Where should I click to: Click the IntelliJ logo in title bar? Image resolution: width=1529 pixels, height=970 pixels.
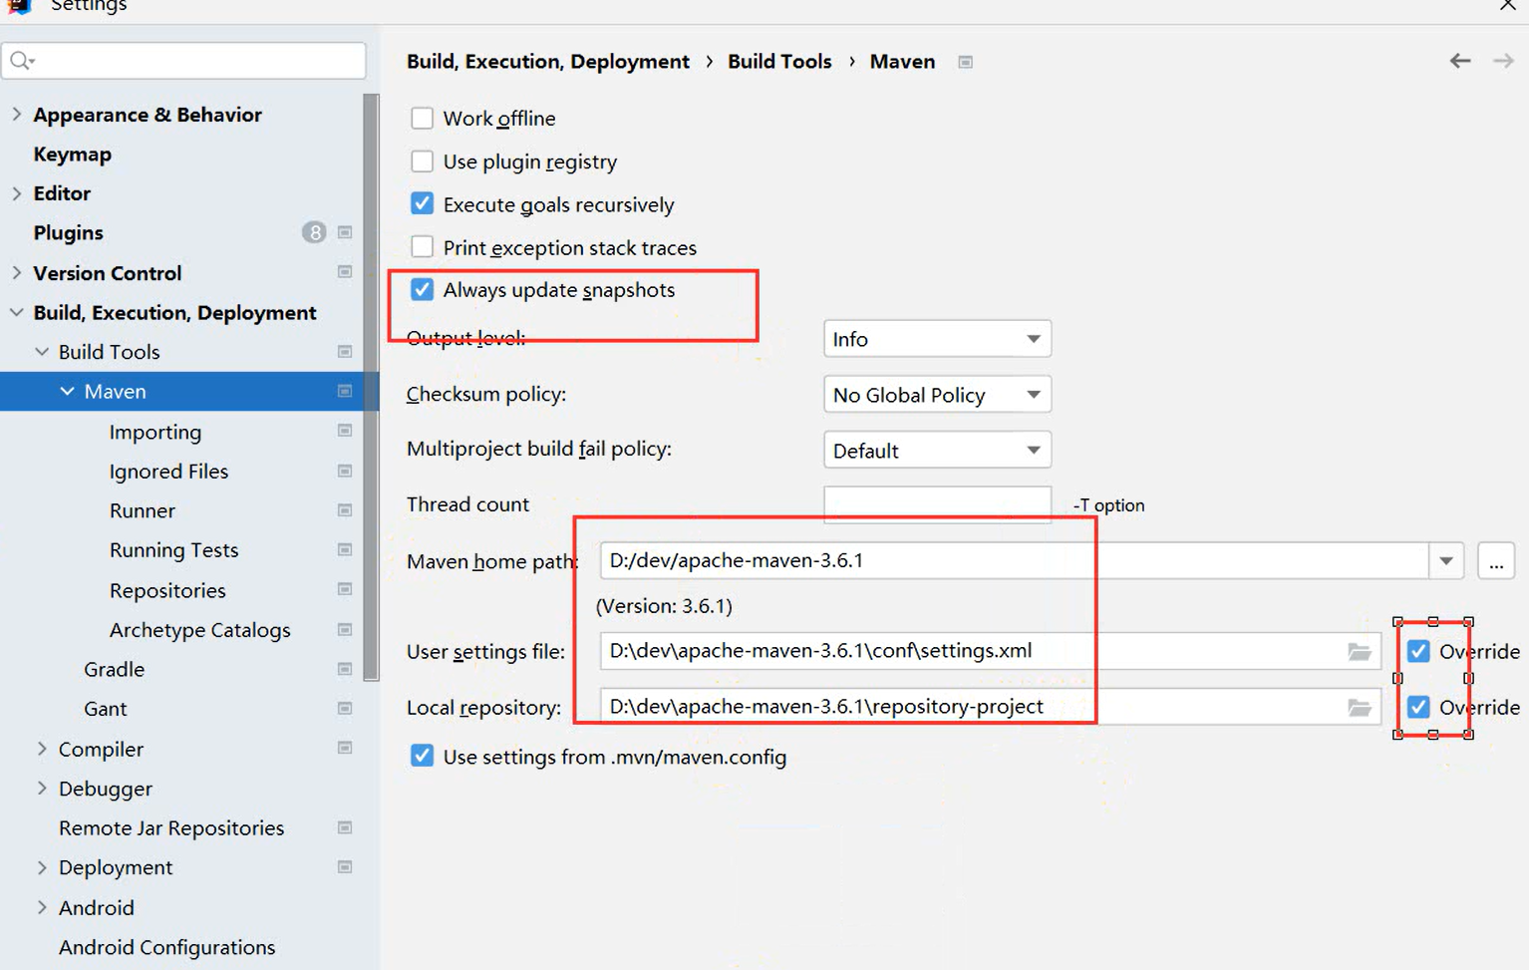point(19,6)
